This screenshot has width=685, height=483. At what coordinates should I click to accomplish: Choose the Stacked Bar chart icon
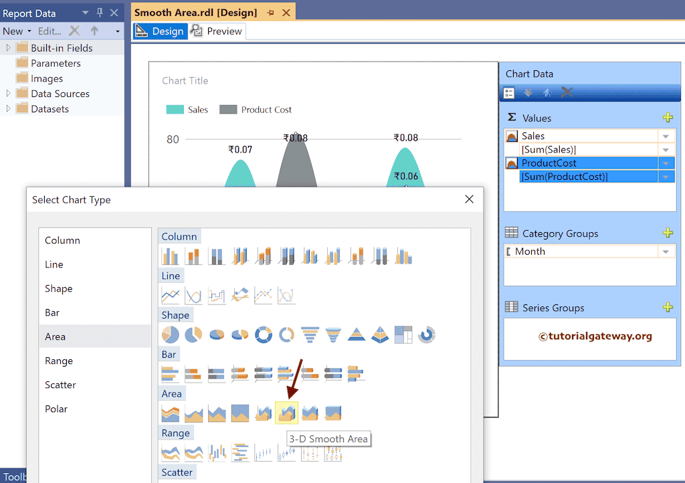pyautogui.click(x=193, y=374)
